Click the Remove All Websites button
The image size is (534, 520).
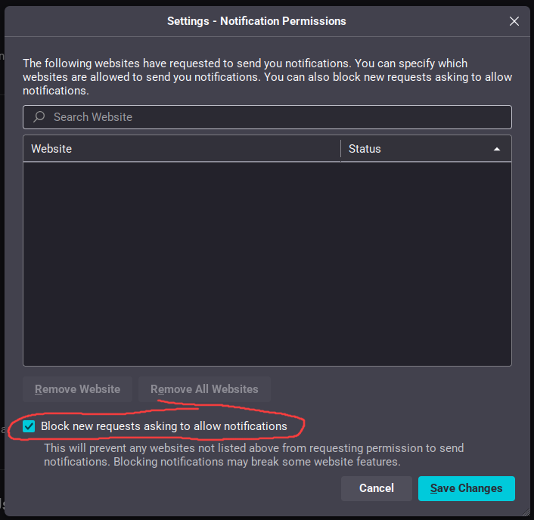(x=204, y=389)
